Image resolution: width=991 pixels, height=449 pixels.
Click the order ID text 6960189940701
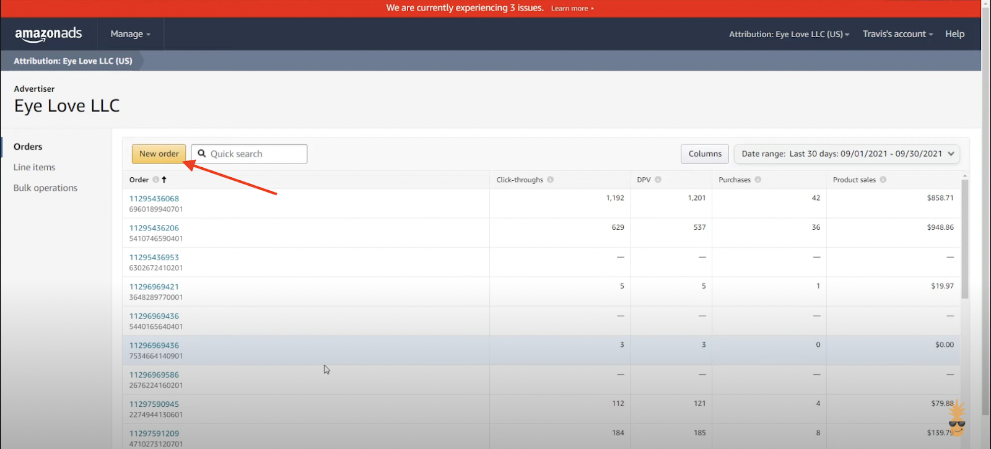tap(156, 209)
